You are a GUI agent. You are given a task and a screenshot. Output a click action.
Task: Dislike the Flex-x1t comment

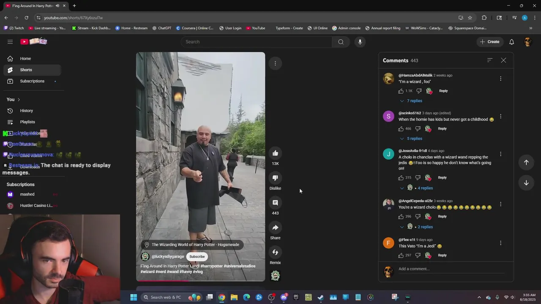click(x=418, y=255)
